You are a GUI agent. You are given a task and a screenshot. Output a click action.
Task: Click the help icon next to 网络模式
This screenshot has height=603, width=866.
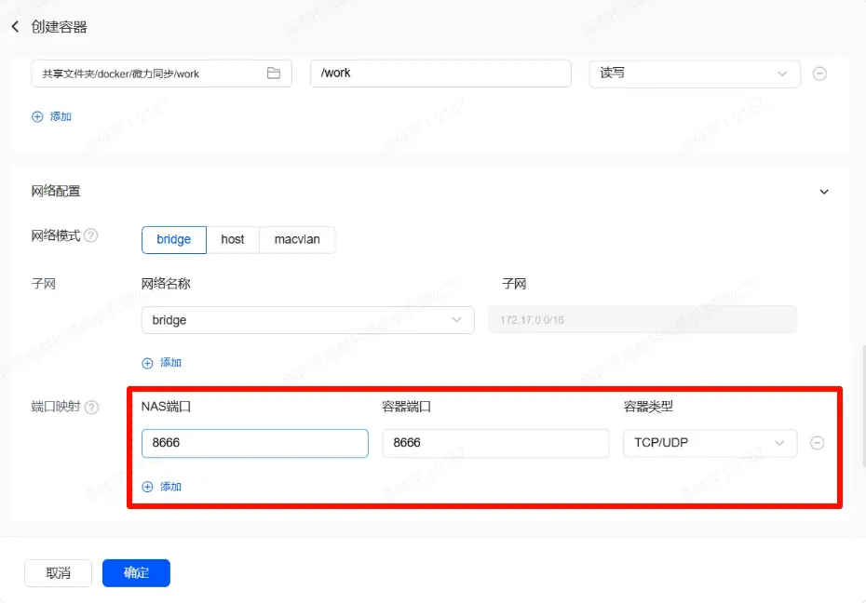[x=91, y=235]
